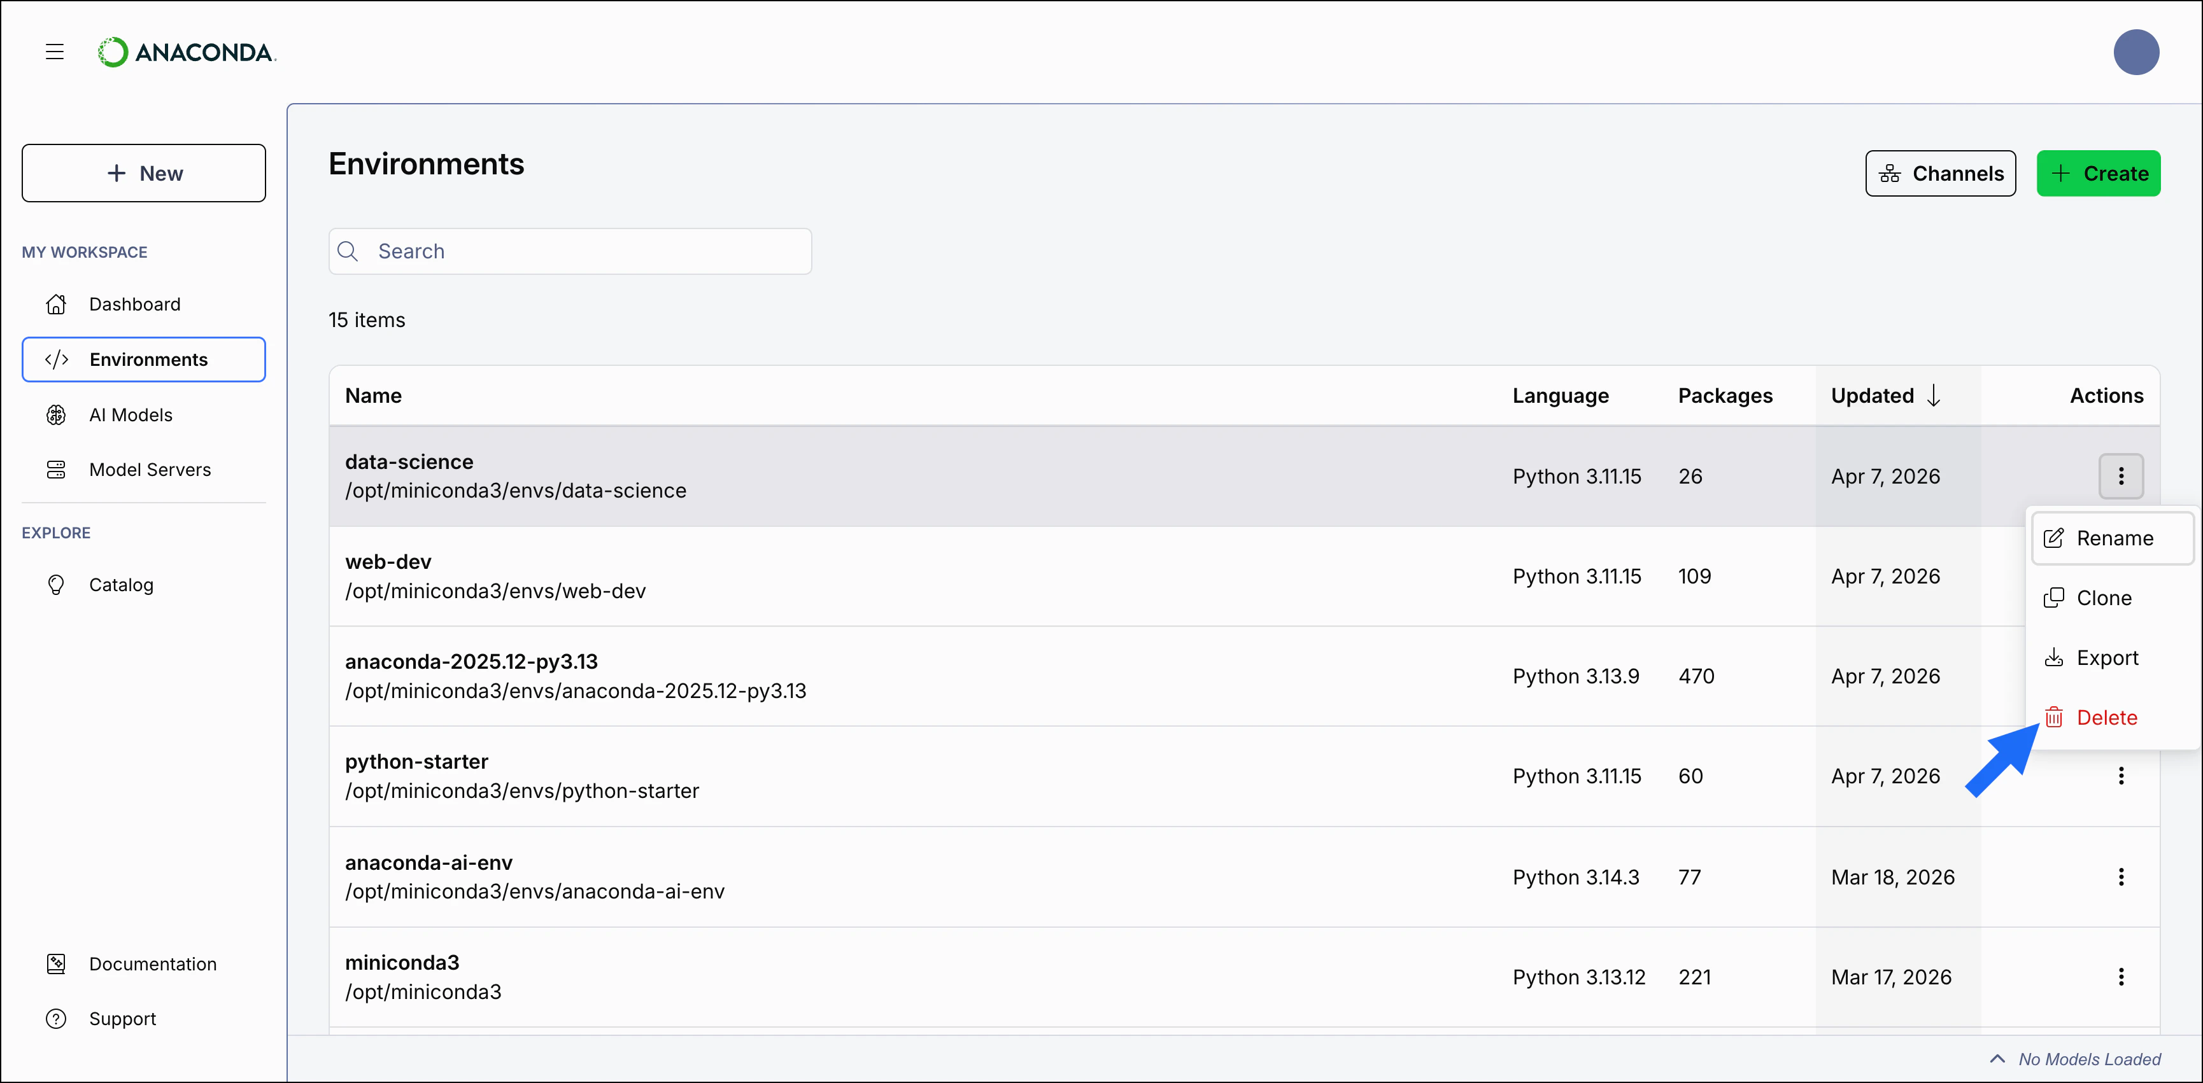Open the actions menu for miniconda3

(x=2122, y=976)
